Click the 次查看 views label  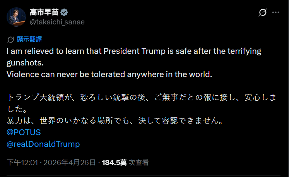click(139, 163)
